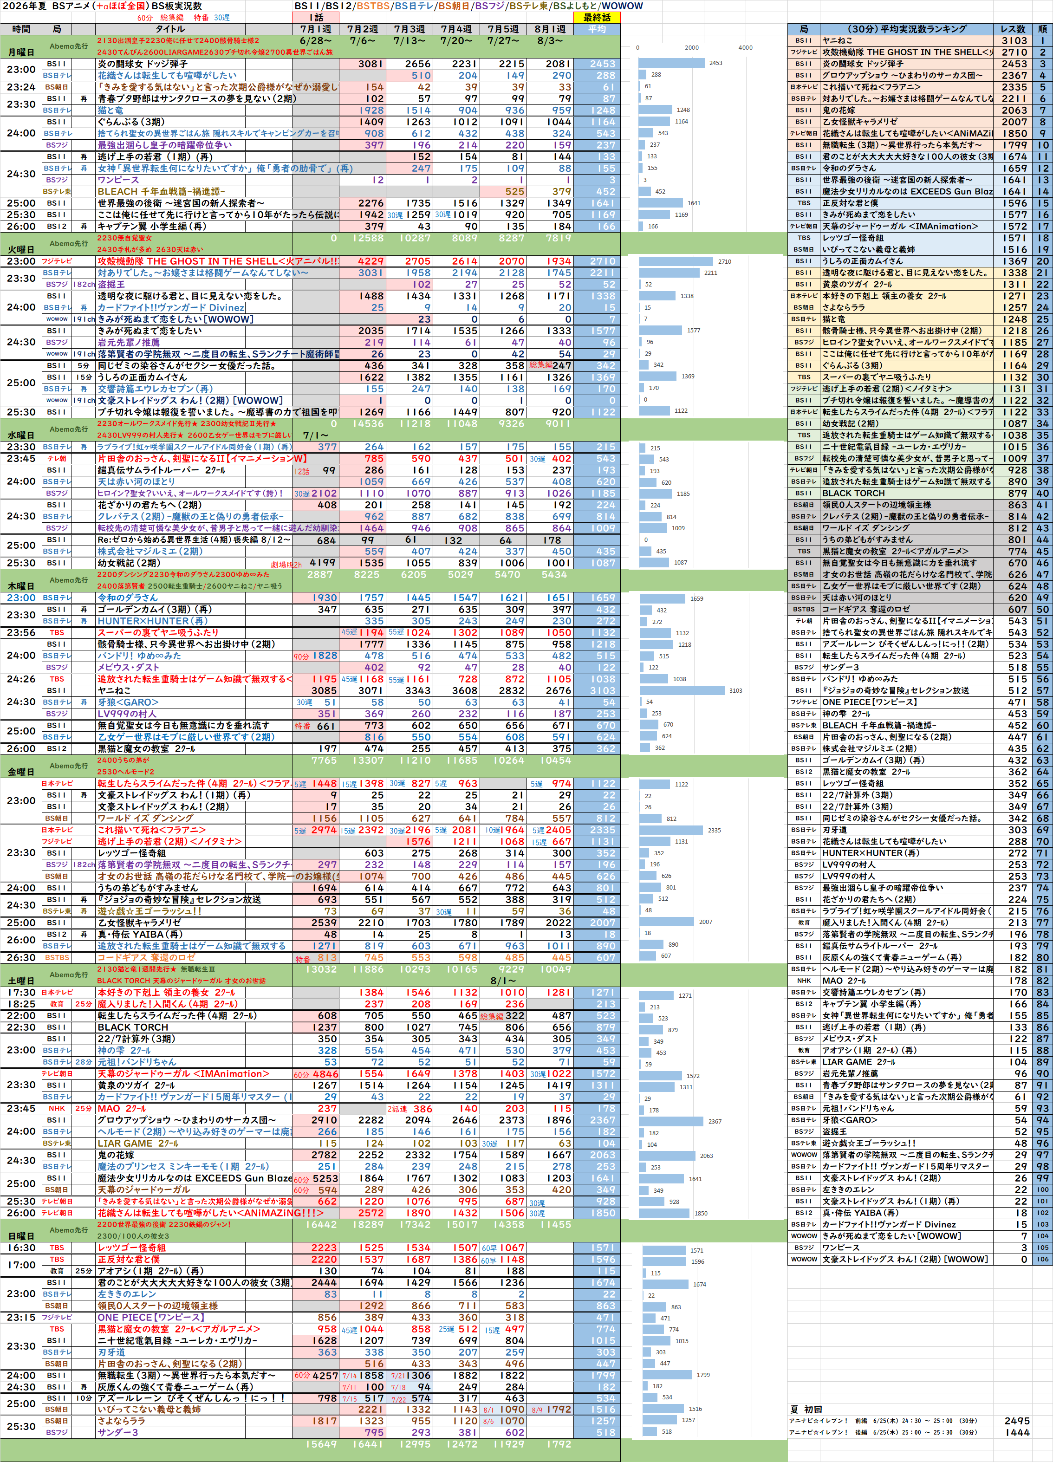Click BLACK TORCH title in Saturday schedule
Image resolution: width=1053 pixels, height=1462 pixels.
[133, 1027]
